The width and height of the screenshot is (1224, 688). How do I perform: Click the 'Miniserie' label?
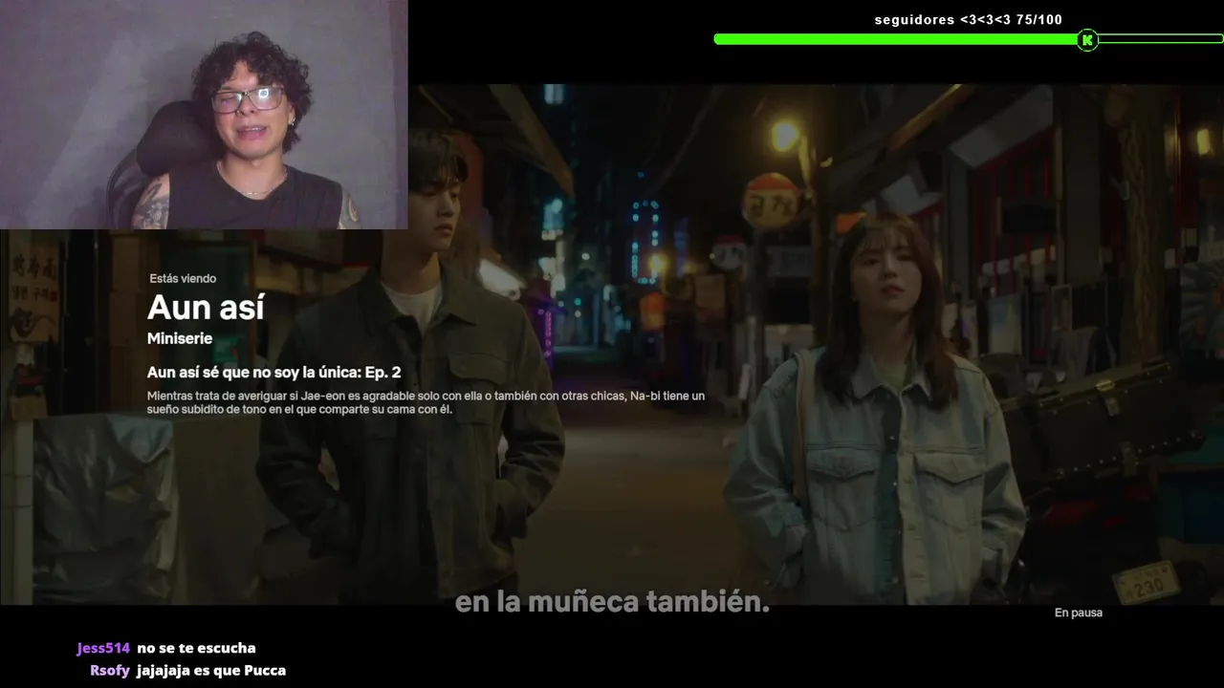point(180,339)
